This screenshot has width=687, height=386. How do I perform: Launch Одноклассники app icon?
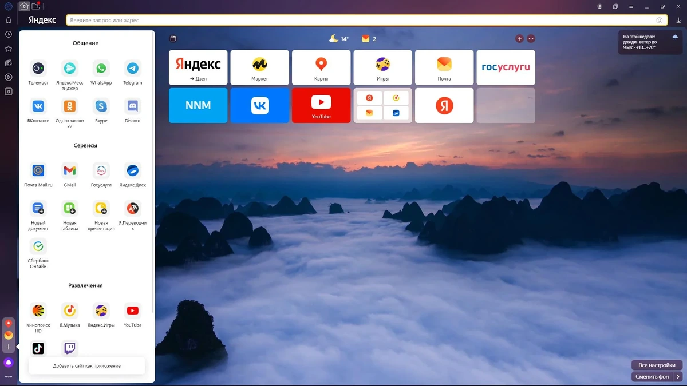(70, 106)
